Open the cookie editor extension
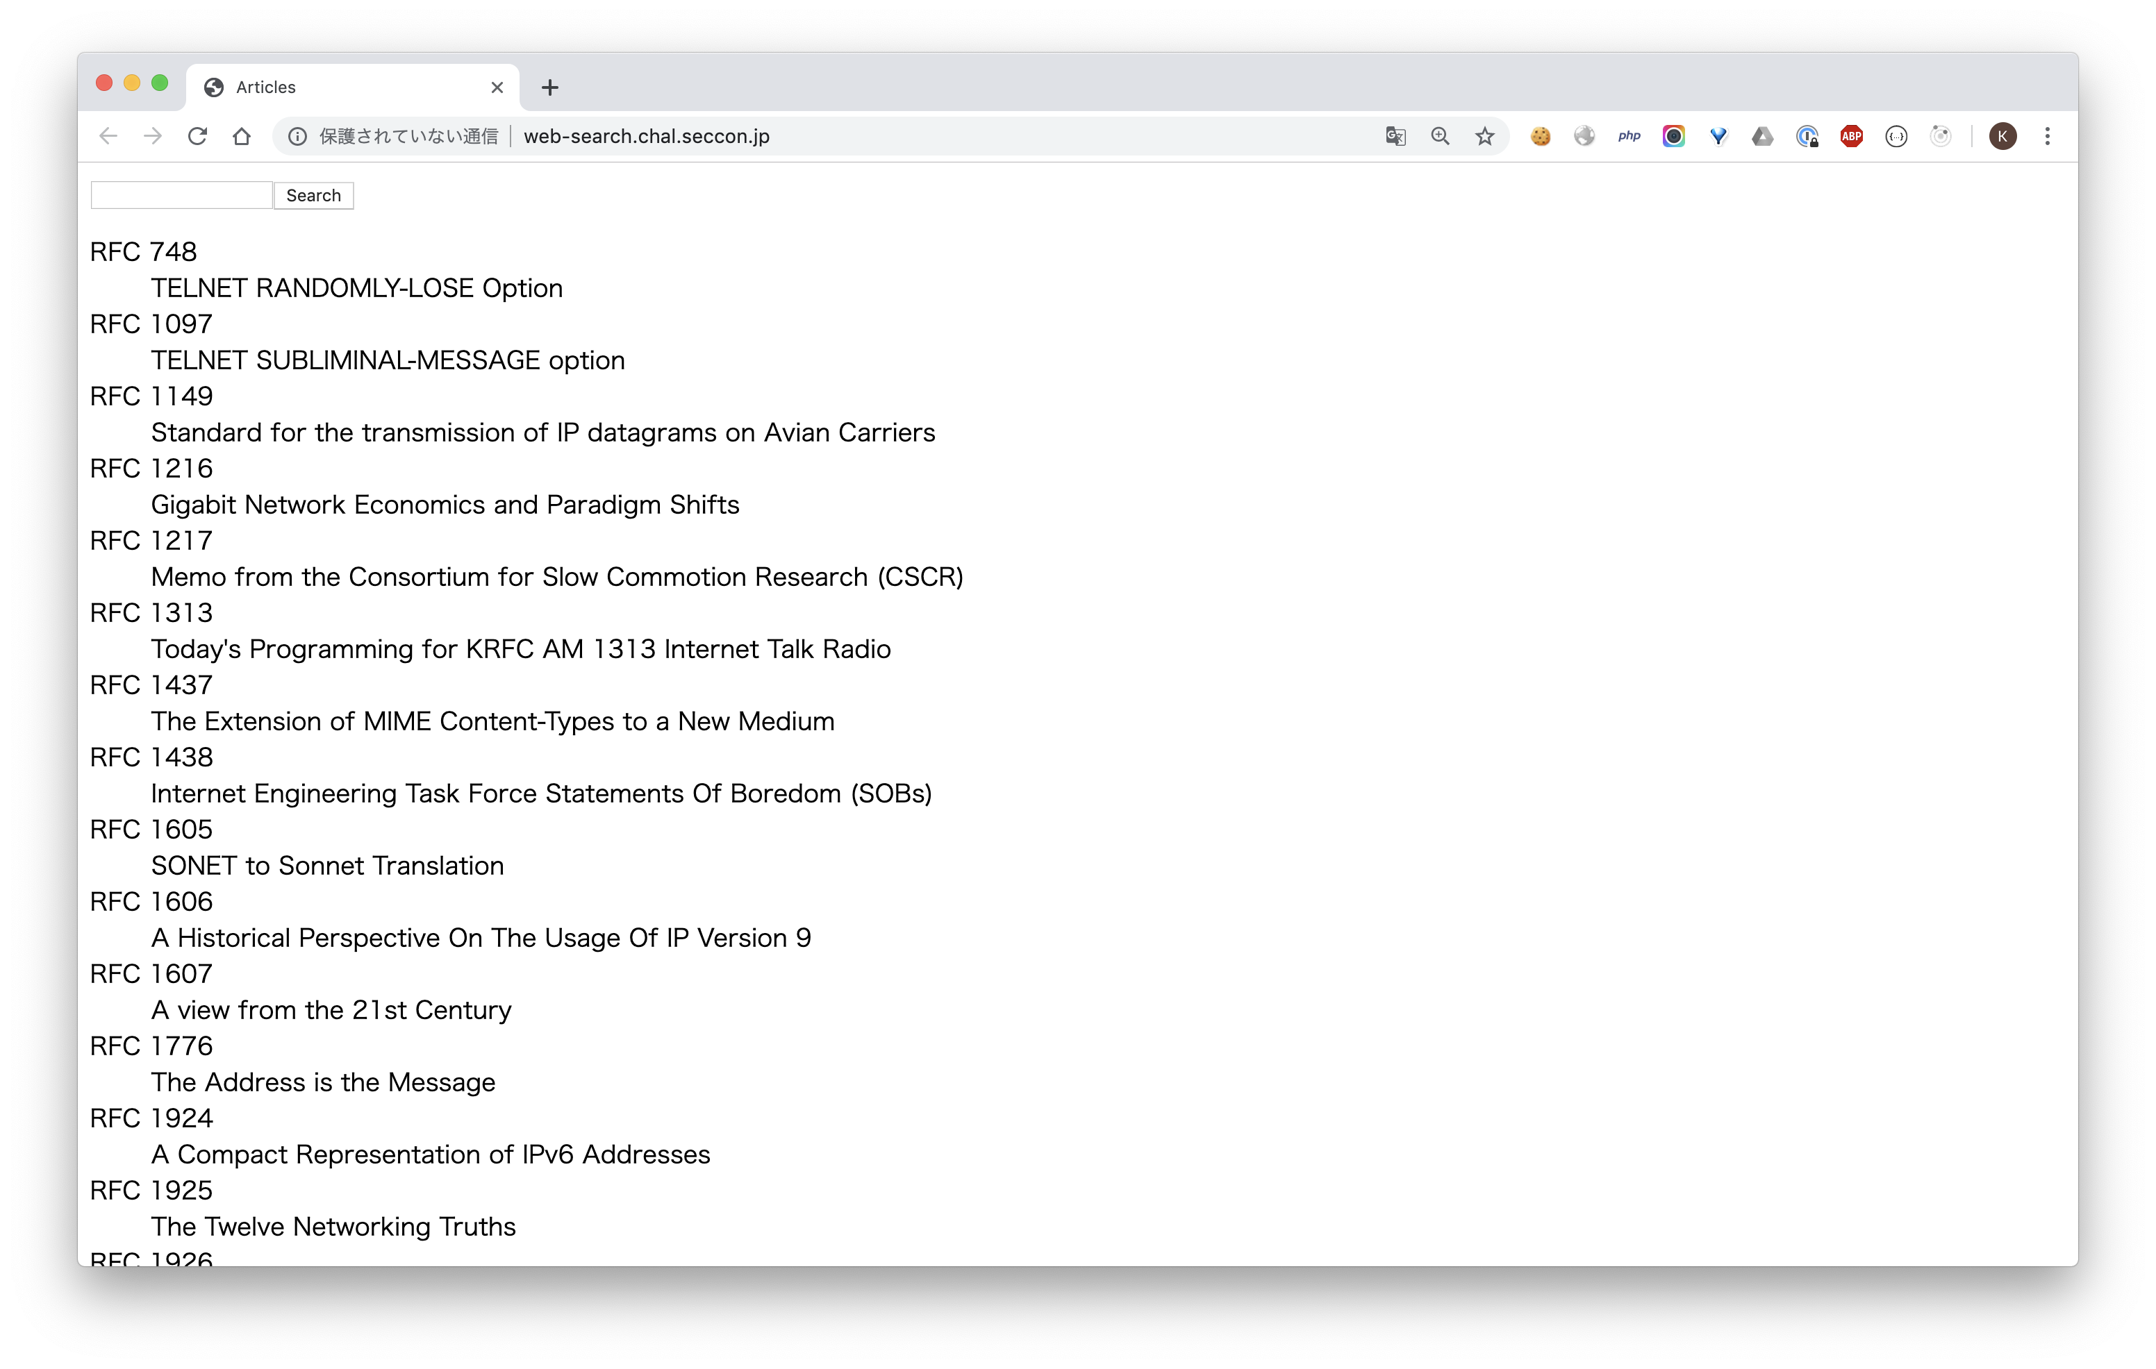The width and height of the screenshot is (2156, 1369). (x=1540, y=136)
